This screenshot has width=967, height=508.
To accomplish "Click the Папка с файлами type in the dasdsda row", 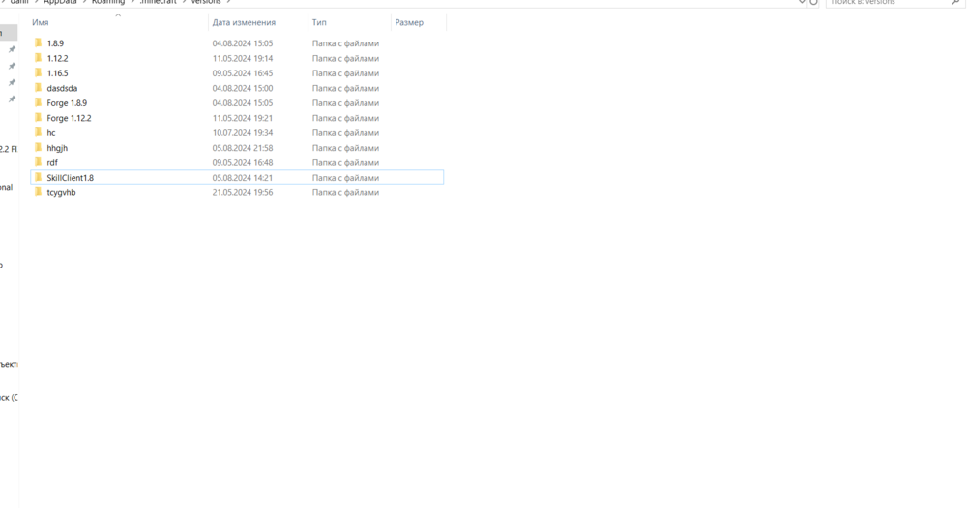I will pos(345,88).
